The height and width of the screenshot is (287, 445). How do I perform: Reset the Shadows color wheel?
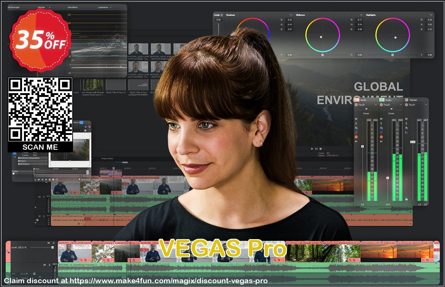pos(291,15)
